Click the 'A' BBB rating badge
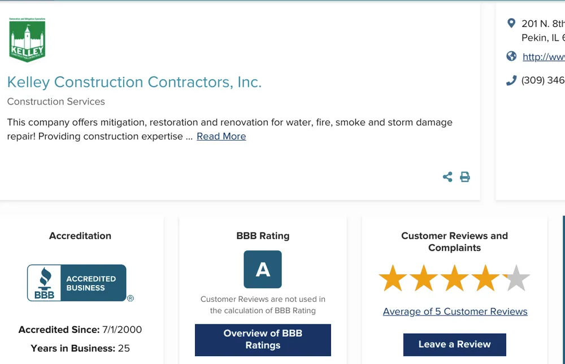565x364 pixels. (x=263, y=269)
